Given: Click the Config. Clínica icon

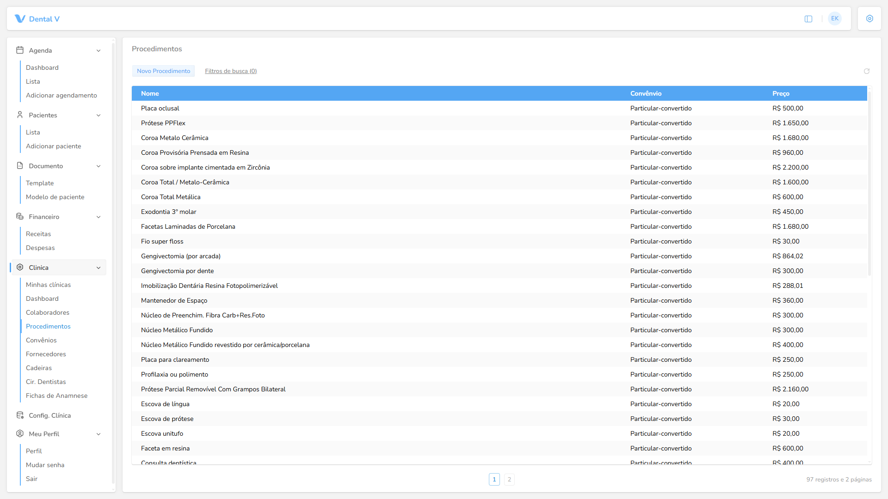Looking at the screenshot, I should [20, 415].
